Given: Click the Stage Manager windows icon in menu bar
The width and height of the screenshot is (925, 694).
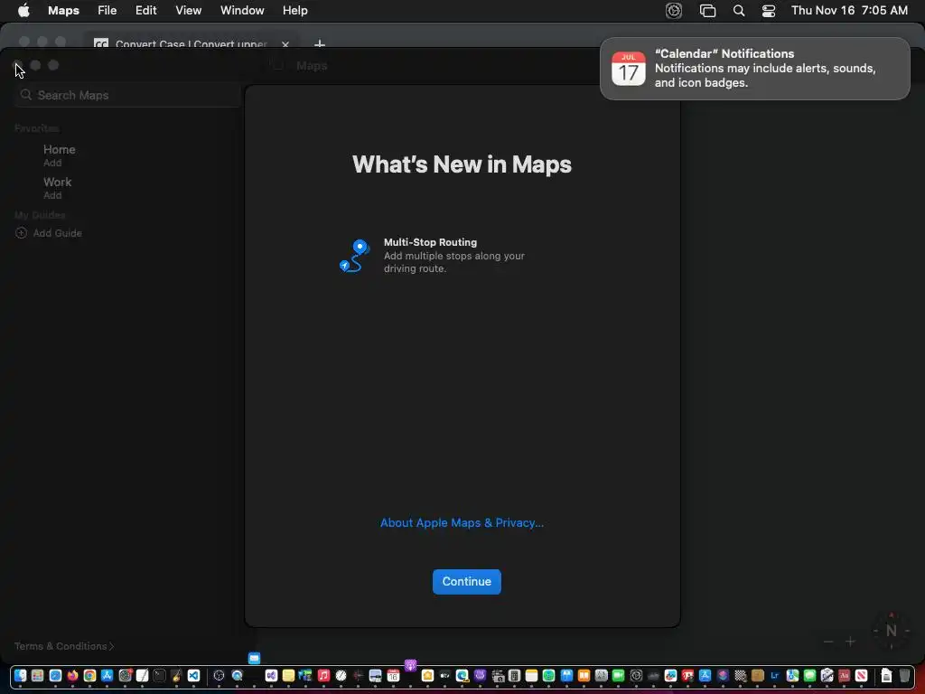Looking at the screenshot, I should [x=707, y=11].
